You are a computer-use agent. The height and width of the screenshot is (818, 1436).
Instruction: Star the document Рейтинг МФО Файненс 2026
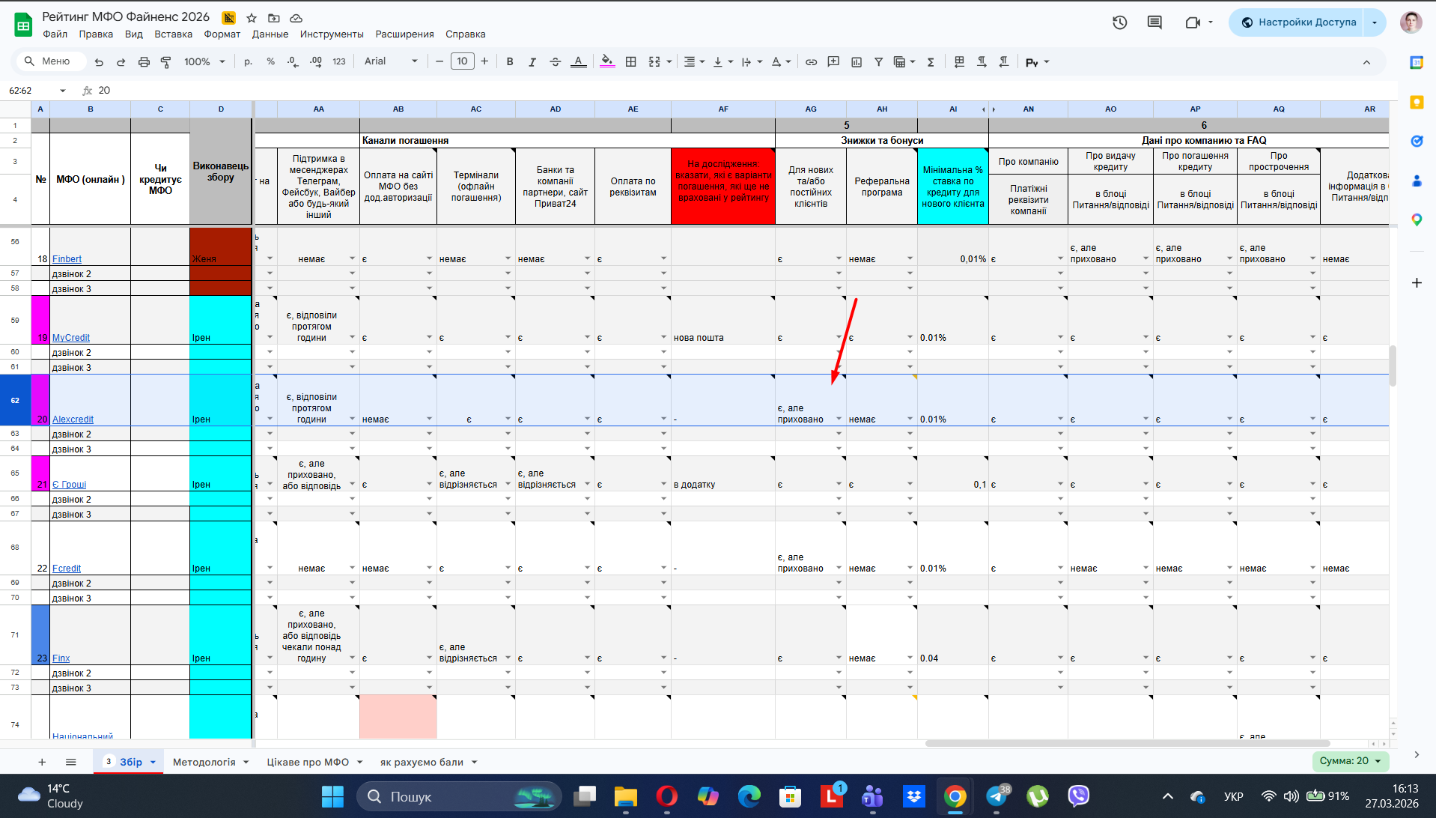(x=252, y=17)
